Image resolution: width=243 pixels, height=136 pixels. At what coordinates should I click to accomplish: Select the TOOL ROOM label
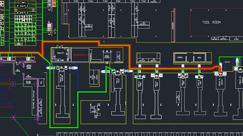[x=211, y=22]
